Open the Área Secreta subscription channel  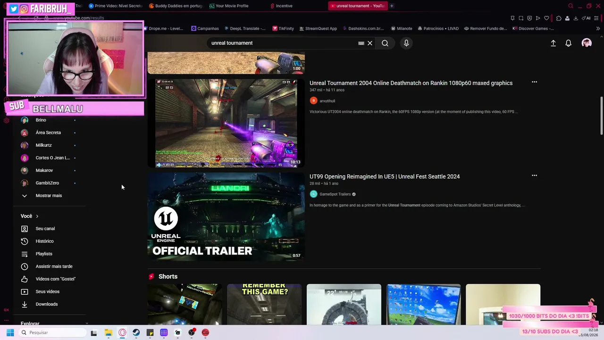48,133
